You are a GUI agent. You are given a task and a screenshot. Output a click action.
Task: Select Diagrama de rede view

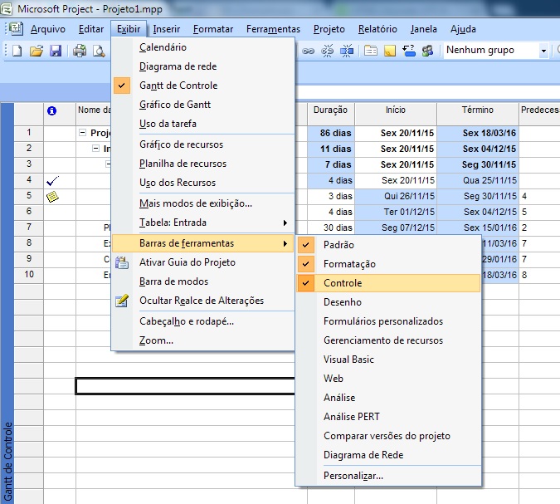coord(203,66)
